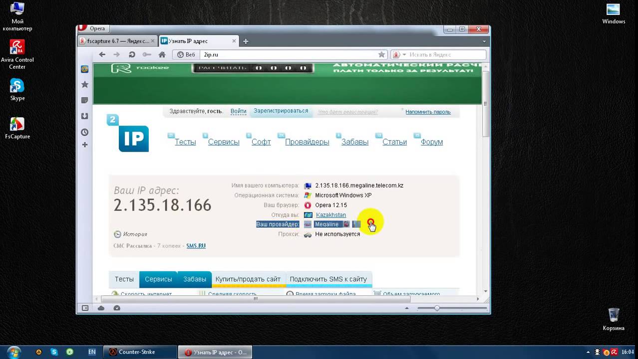Open the Сервисы navigation link
Image resolution: width=638 pixels, height=359 pixels.
[224, 142]
